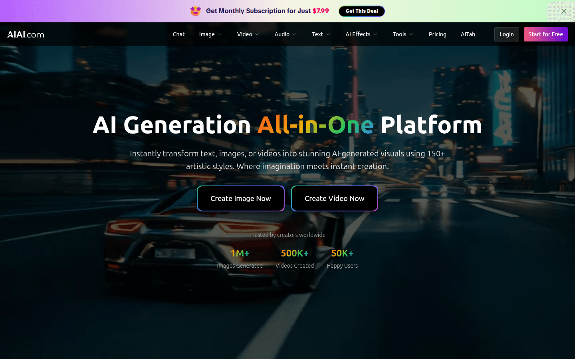Open the Audio dropdown arrow
This screenshot has width=575, height=359.
[x=294, y=34]
